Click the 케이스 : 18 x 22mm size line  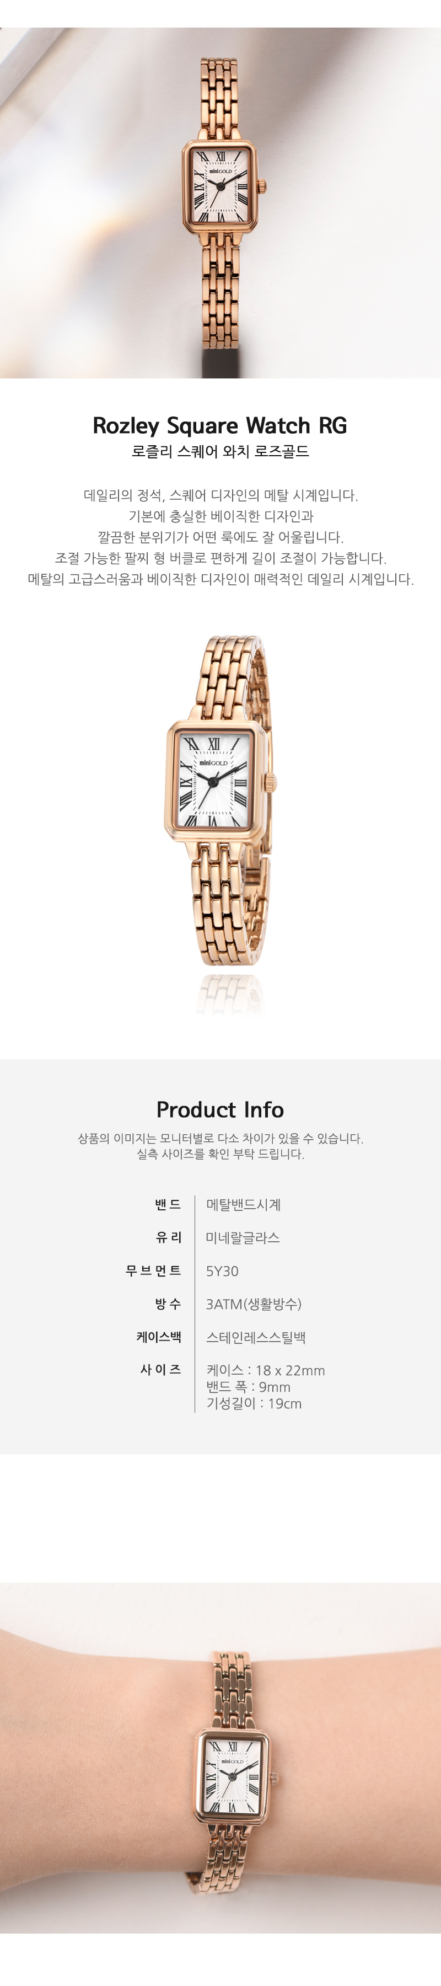(x=265, y=1370)
